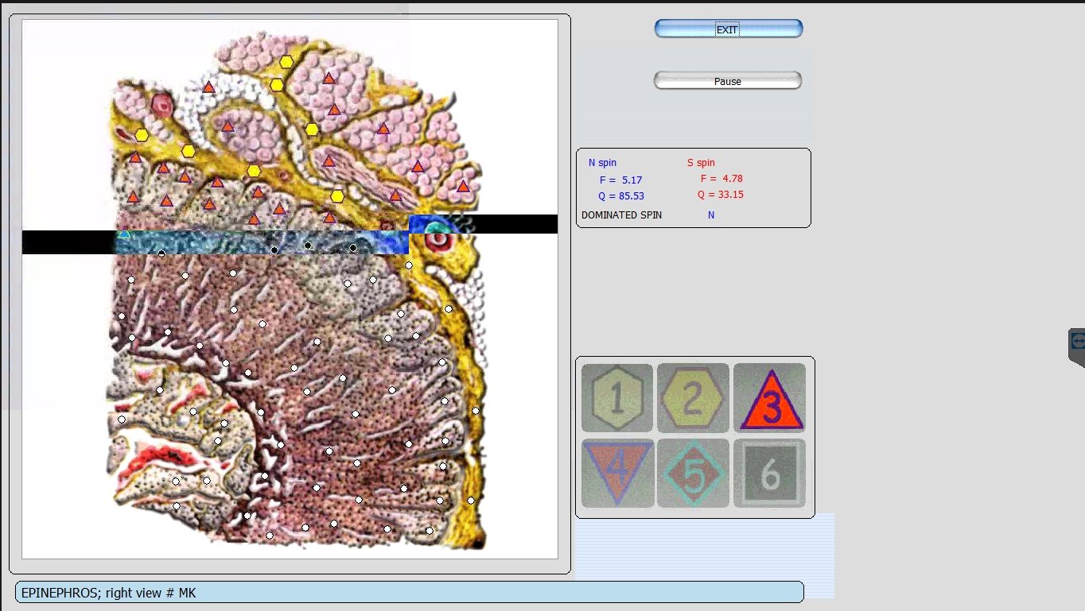Click the N spin Q = 85.53 value
Image resolution: width=1085 pixels, height=611 pixels.
[x=620, y=196]
